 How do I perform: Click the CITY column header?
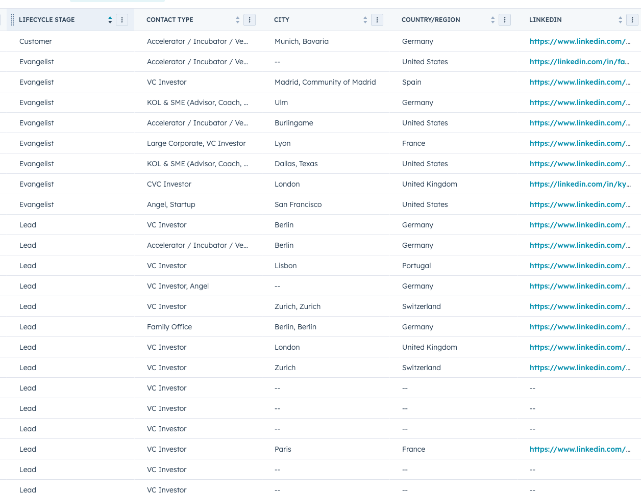(x=282, y=20)
